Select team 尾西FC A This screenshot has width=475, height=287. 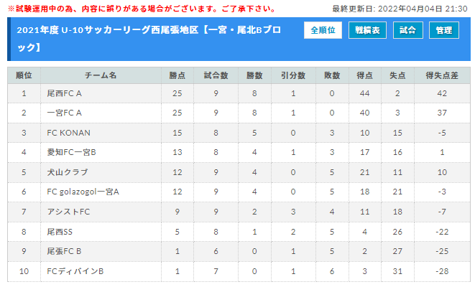64,93
